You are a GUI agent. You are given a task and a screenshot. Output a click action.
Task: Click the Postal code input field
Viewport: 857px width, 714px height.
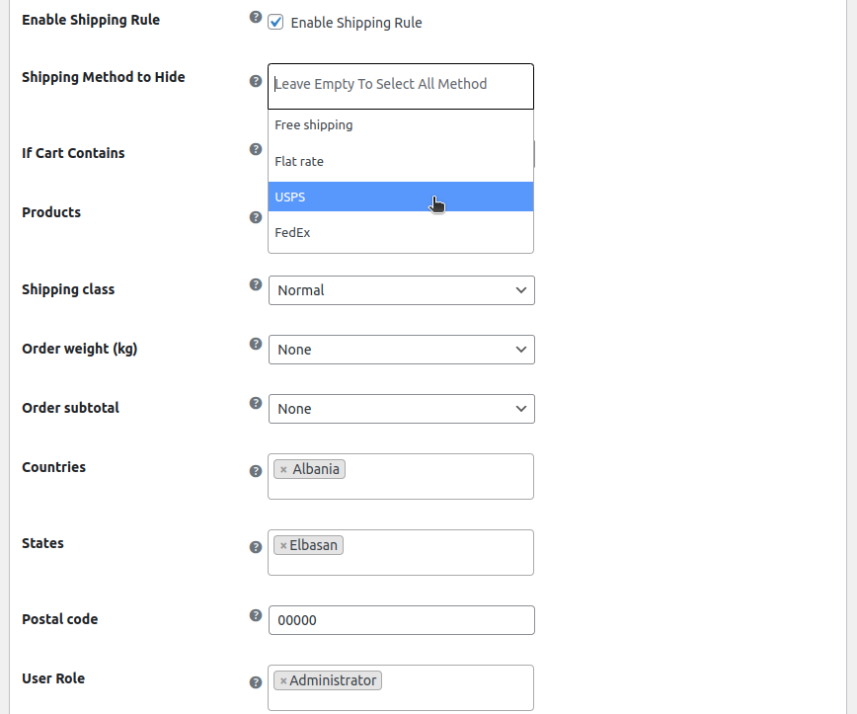401,620
